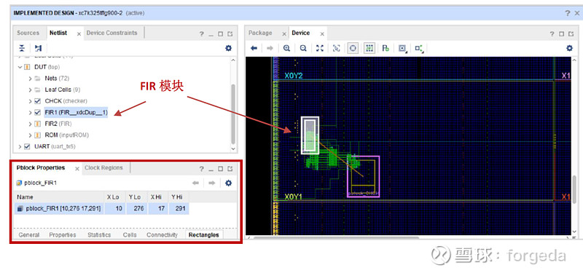583x273 pixels.
Task: Collapse the DUT (top) tree node
Action: tap(20, 67)
